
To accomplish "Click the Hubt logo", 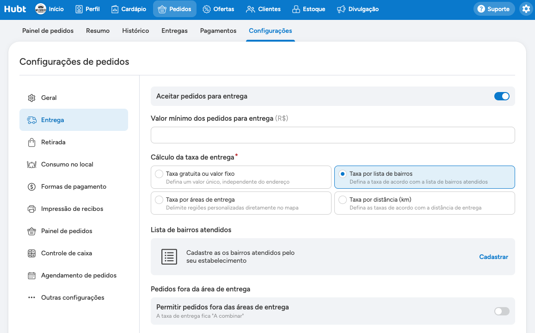I will tap(15, 9).
